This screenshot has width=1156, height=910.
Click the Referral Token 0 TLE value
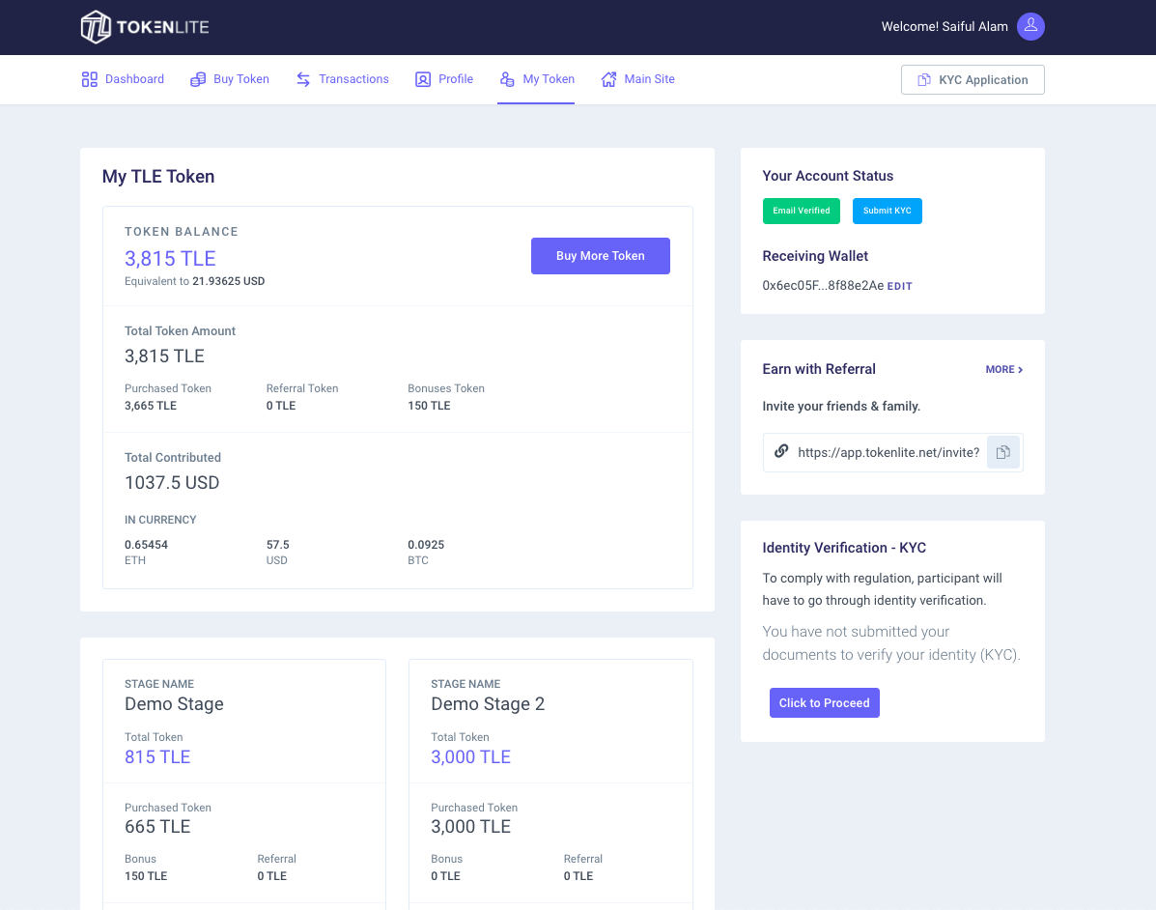[281, 406]
